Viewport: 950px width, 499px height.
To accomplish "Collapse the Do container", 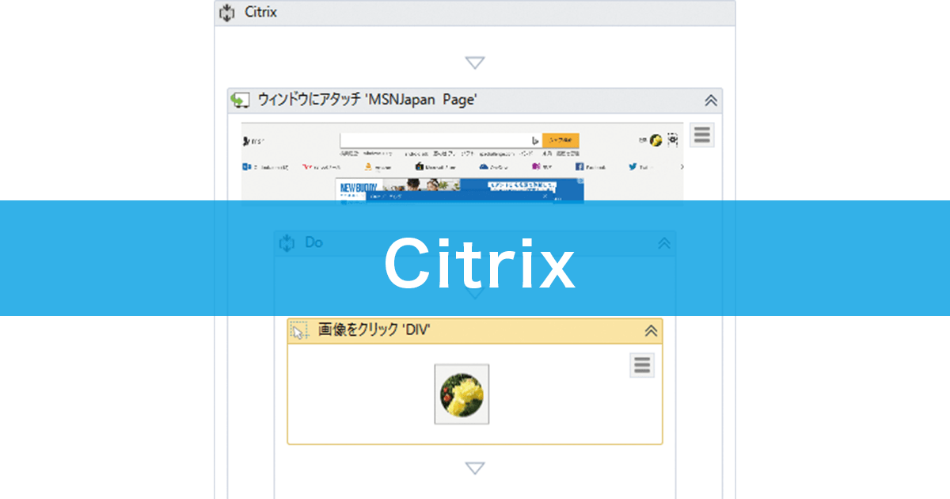I will tap(664, 244).
